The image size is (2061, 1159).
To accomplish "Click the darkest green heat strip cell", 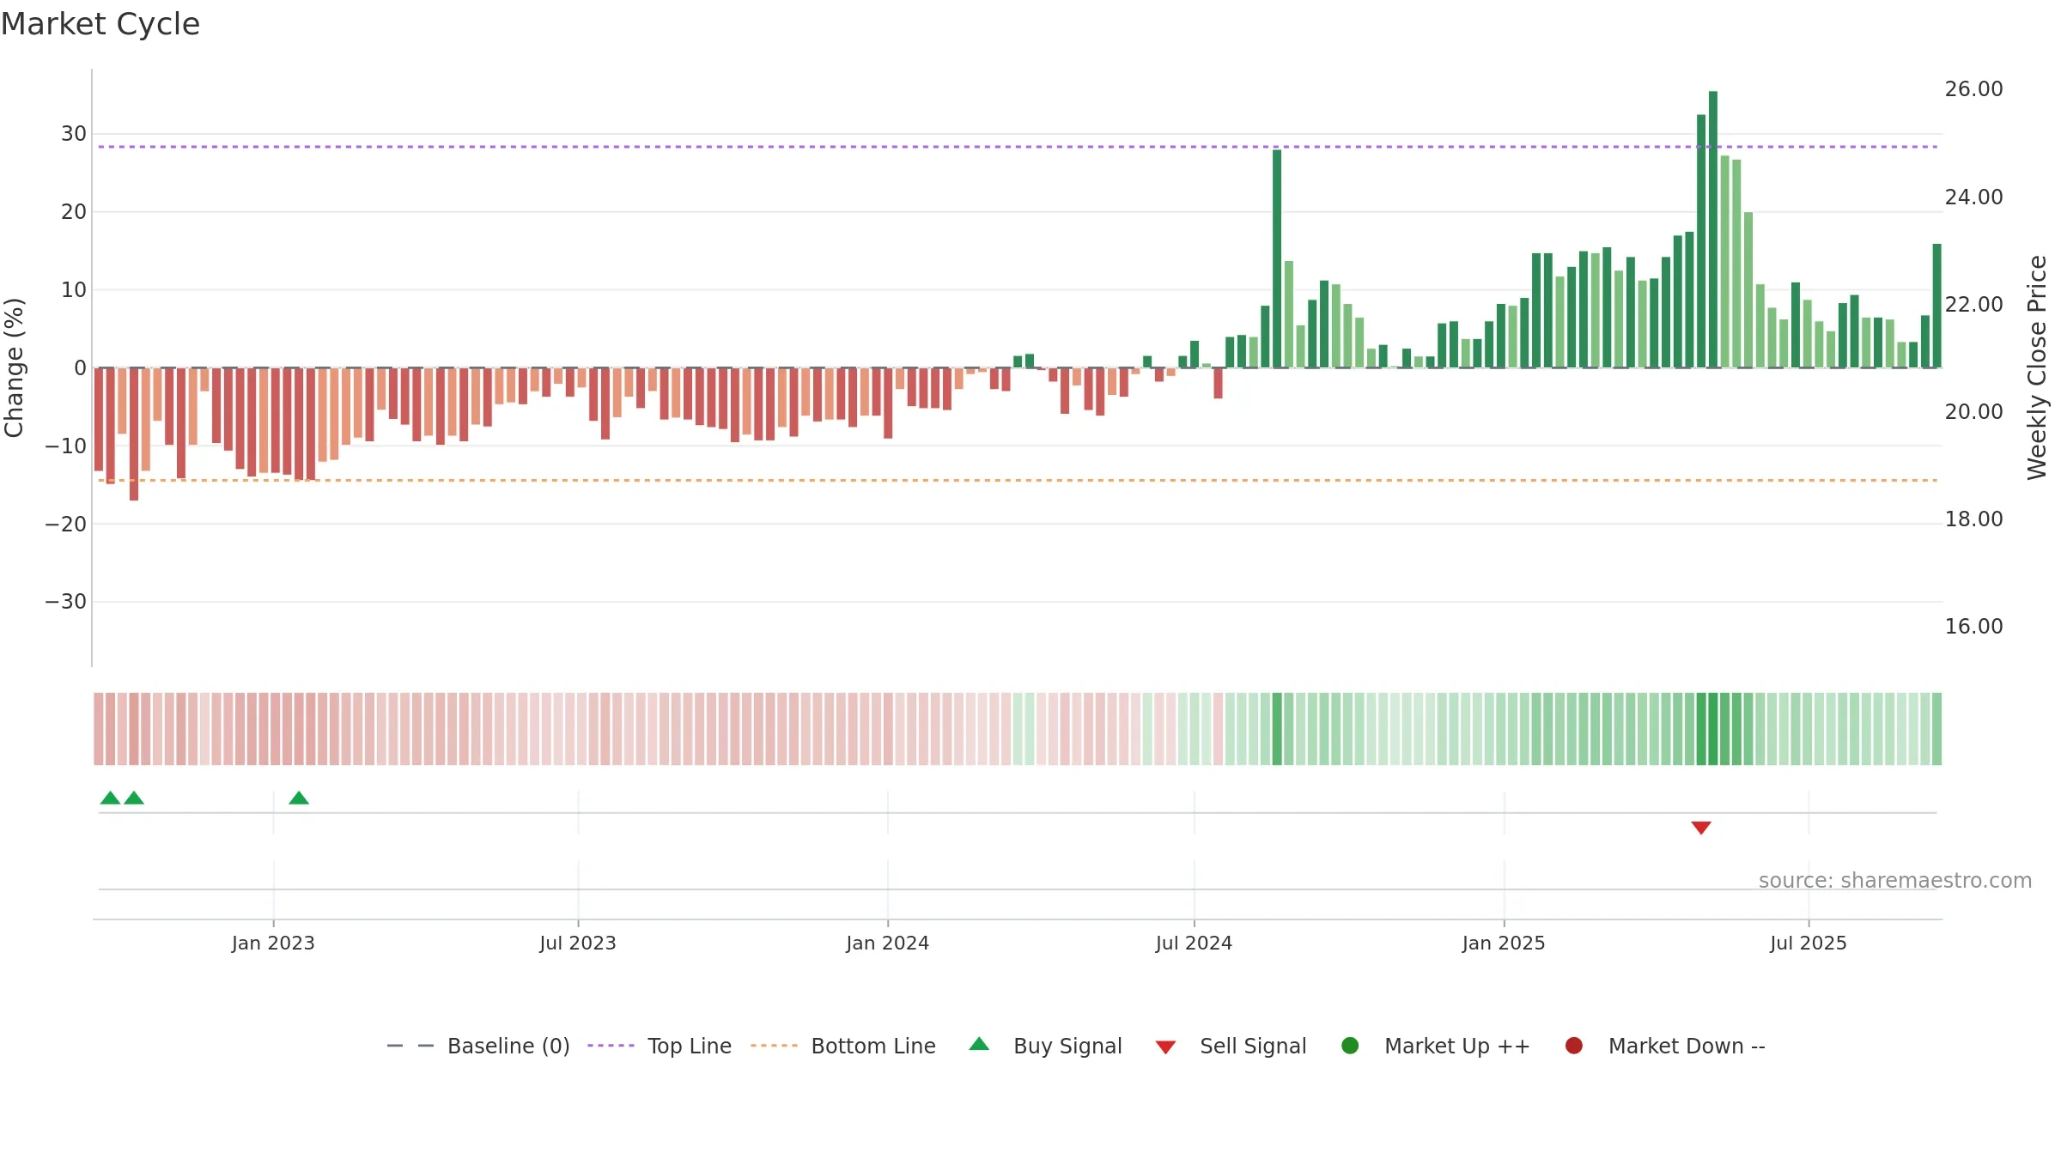I will (x=1713, y=729).
